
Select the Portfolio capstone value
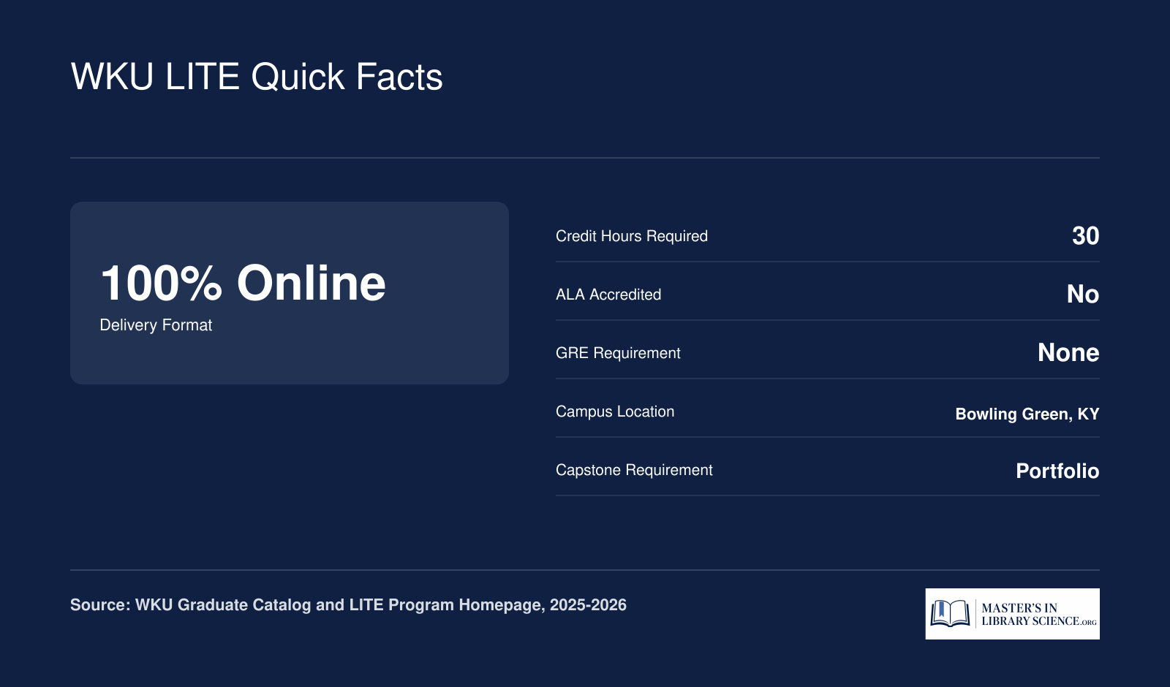pos(1057,471)
